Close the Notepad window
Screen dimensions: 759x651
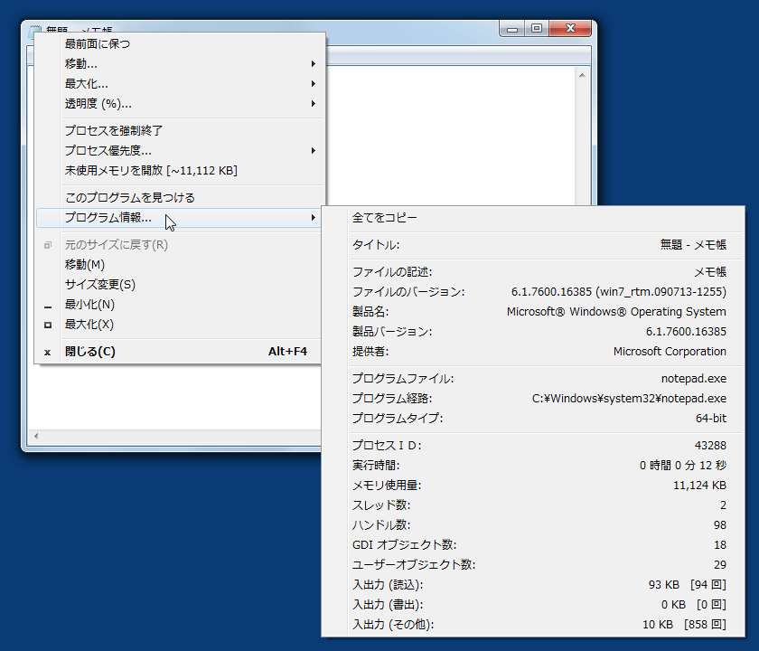(x=570, y=29)
